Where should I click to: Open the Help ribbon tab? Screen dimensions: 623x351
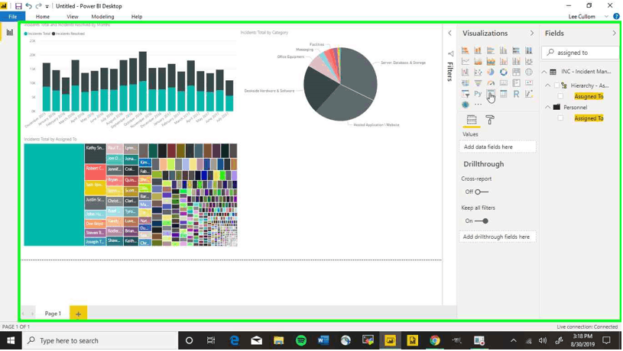pyautogui.click(x=137, y=17)
